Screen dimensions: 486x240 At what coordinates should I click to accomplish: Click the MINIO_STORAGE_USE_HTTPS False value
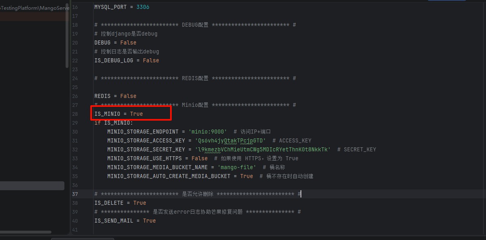199,159
